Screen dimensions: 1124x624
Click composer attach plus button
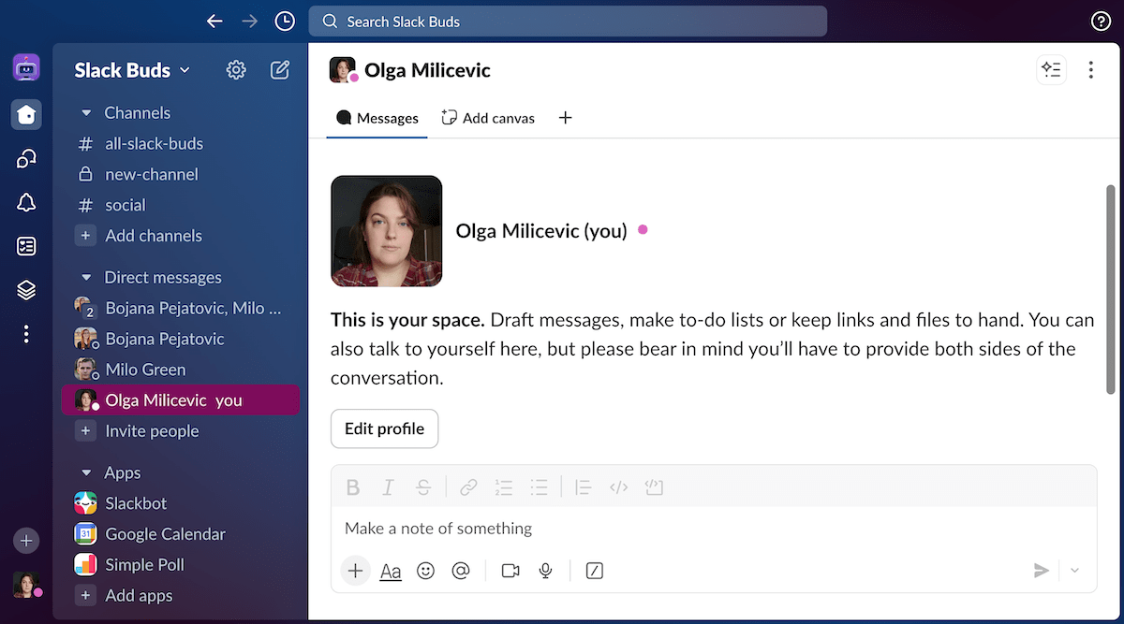355,571
